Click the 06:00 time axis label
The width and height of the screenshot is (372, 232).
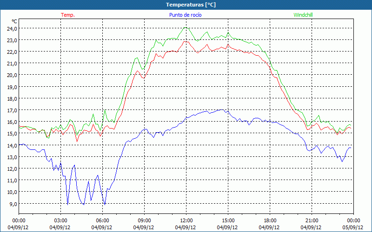coord(102,221)
